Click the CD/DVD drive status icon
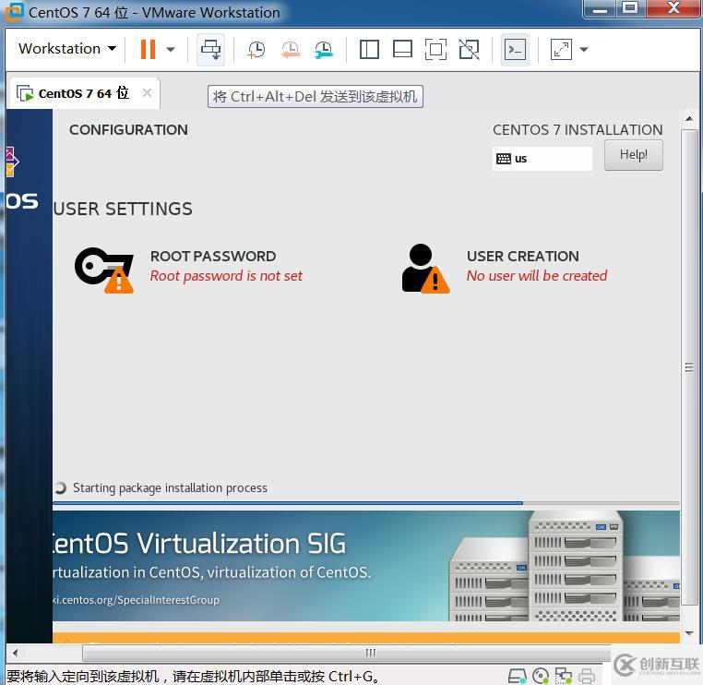Viewport: 703px width, 685px height. point(541,676)
